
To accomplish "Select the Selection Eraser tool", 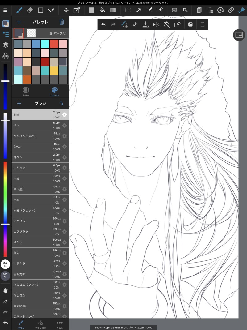I will [x=160, y=10].
